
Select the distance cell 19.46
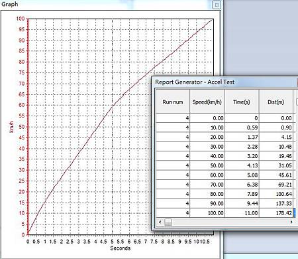[x=276, y=156]
